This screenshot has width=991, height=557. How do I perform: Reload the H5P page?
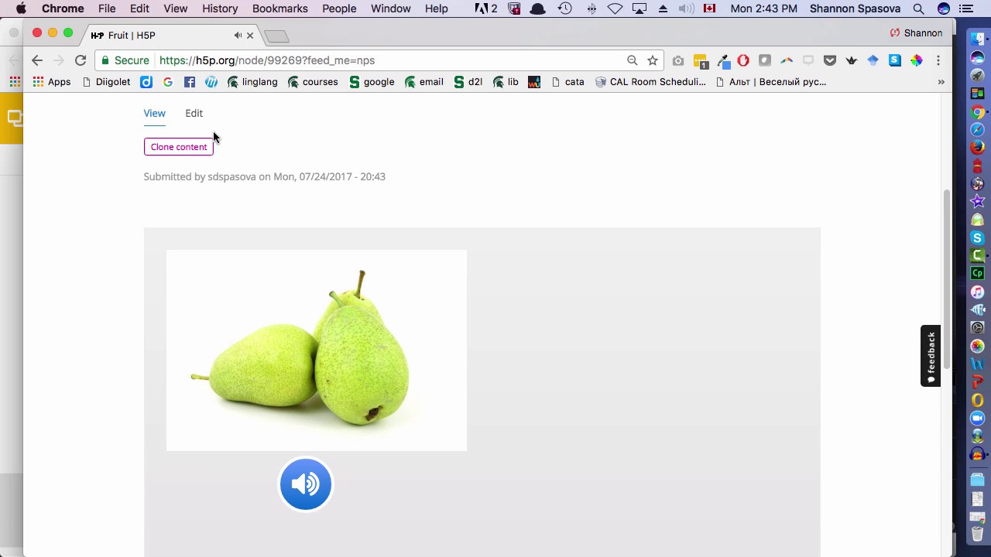(81, 60)
